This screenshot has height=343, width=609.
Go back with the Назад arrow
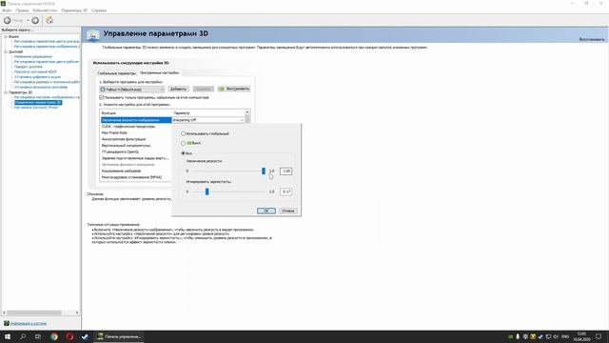pos(8,20)
